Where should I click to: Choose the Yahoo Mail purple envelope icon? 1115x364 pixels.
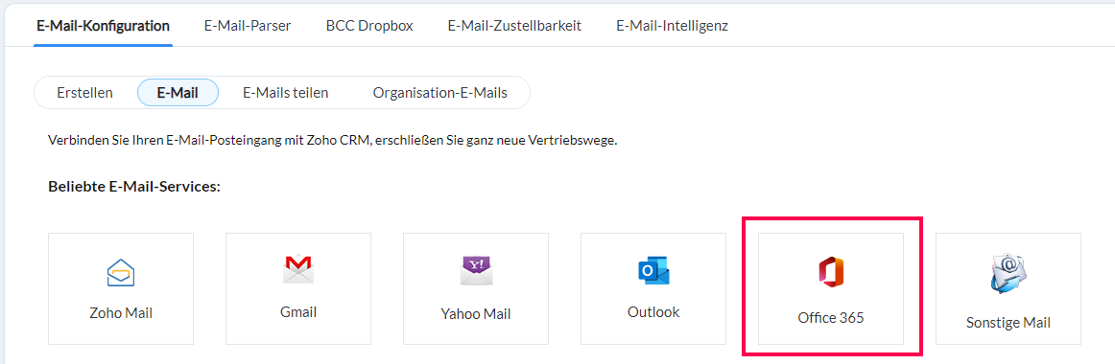click(476, 271)
